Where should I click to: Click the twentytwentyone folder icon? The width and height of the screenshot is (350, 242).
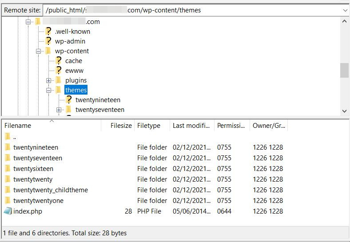[8, 201]
